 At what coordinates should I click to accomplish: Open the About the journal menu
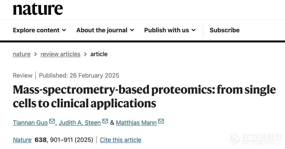[x=105, y=30]
